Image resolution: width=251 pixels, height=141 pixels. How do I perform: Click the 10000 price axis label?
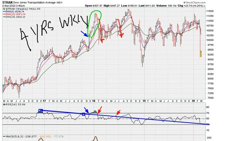point(210,40)
